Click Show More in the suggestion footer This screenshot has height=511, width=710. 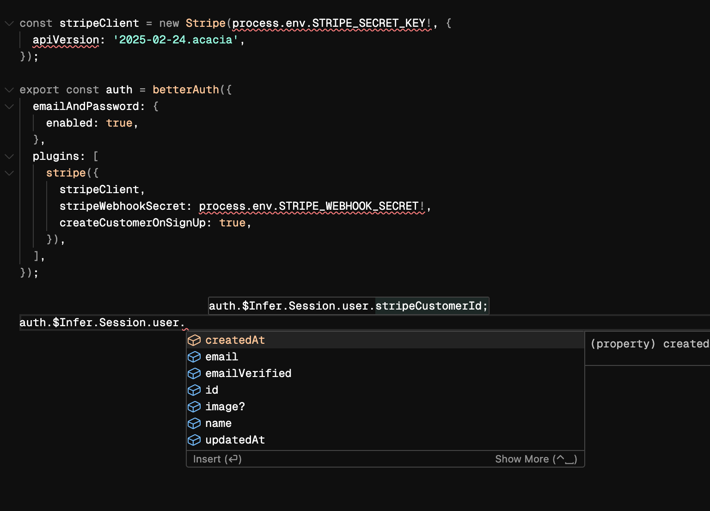click(536, 459)
